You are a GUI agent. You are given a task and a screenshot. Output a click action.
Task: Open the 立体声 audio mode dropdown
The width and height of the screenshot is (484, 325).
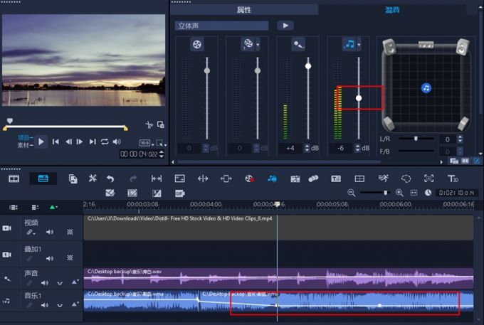(x=221, y=26)
